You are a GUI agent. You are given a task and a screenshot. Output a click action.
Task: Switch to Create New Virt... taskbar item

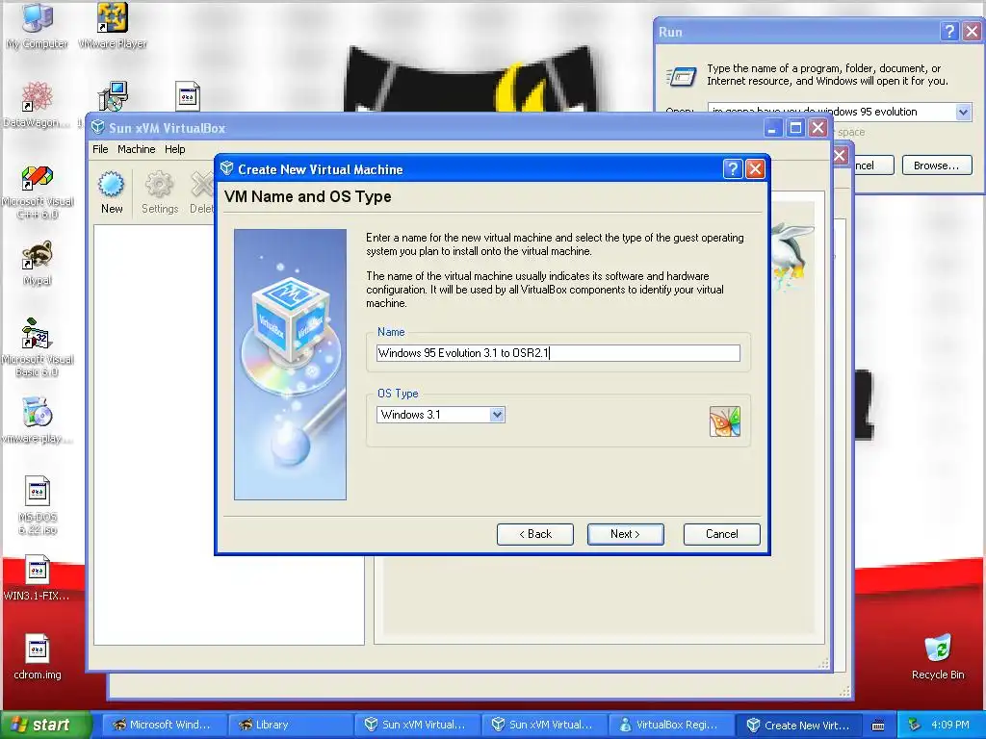click(x=798, y=725)
